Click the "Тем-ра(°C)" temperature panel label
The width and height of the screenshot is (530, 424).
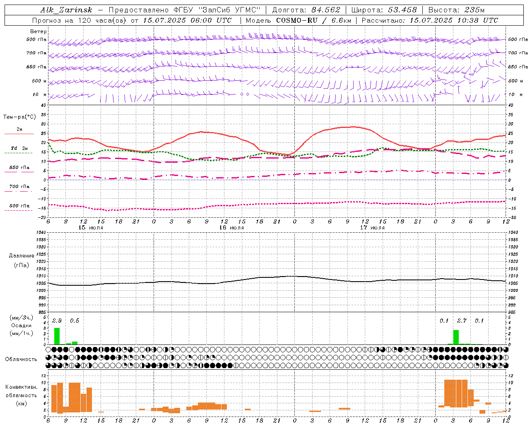[x=19, y=117]
